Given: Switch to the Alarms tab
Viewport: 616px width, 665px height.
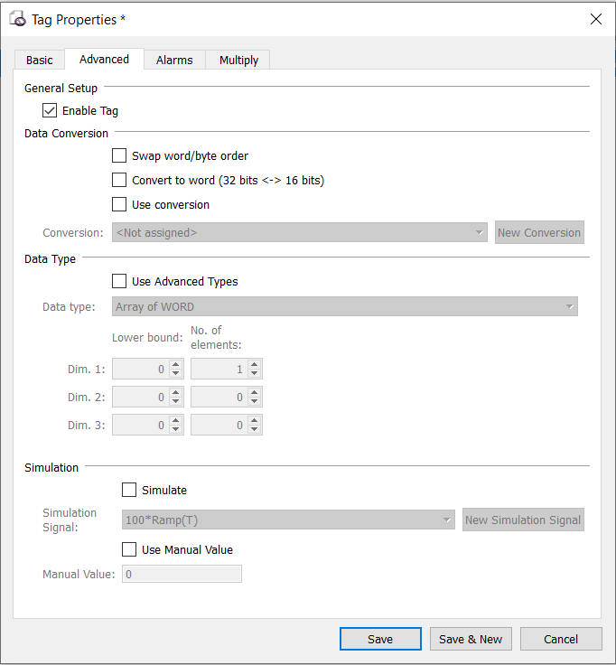Looking at the screenshot, I should (x=174, y=60).
